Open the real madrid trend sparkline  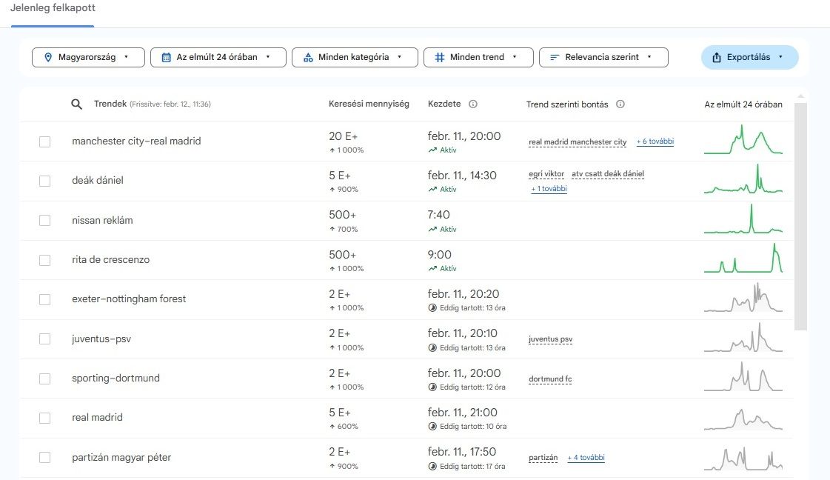pyautogui.click(x=743, y=419)
